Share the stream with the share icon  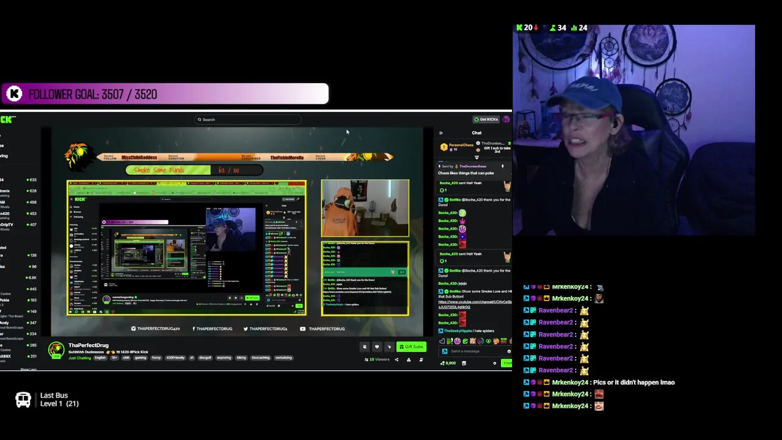[396, 359]
